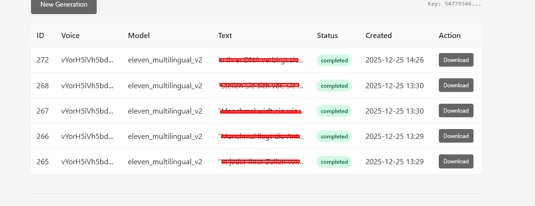Download generation ID 265
The height and width of the screenshot is (206, 535).
[456, 161]
